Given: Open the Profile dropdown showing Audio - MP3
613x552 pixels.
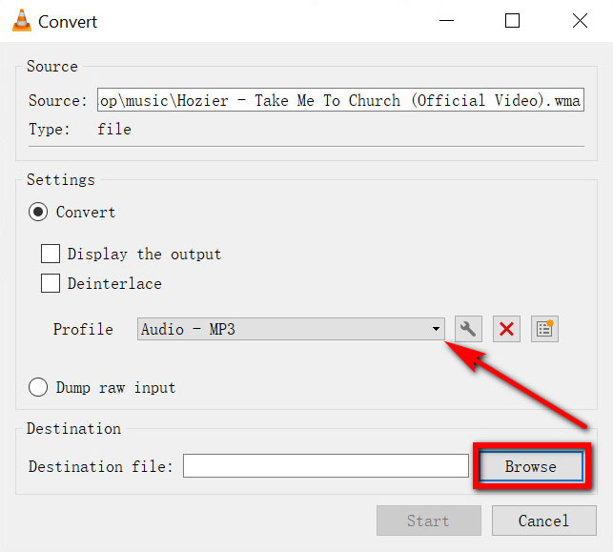Looking at the screenshot, I should pyautogui.click(x=291, y=329).
